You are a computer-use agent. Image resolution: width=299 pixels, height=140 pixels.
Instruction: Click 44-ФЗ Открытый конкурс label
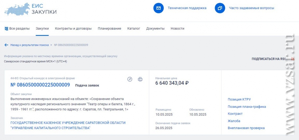pos(43,78)
